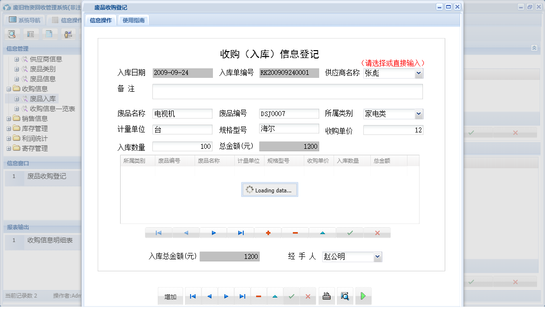The height and width of the screenshot is (310, 545).
Task: Click the 增加 add button
Action: pyautogui.click(x=170, y=296)
